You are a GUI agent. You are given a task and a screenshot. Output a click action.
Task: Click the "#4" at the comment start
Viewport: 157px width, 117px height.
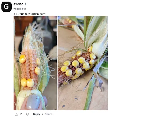(15, 14)
